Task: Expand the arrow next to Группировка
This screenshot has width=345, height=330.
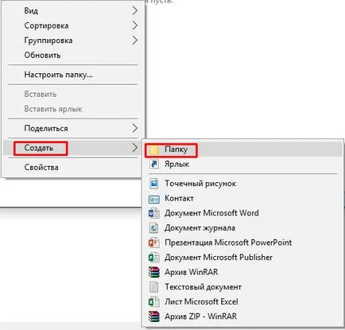Action: pyautogui.click(x=135, y=41)
